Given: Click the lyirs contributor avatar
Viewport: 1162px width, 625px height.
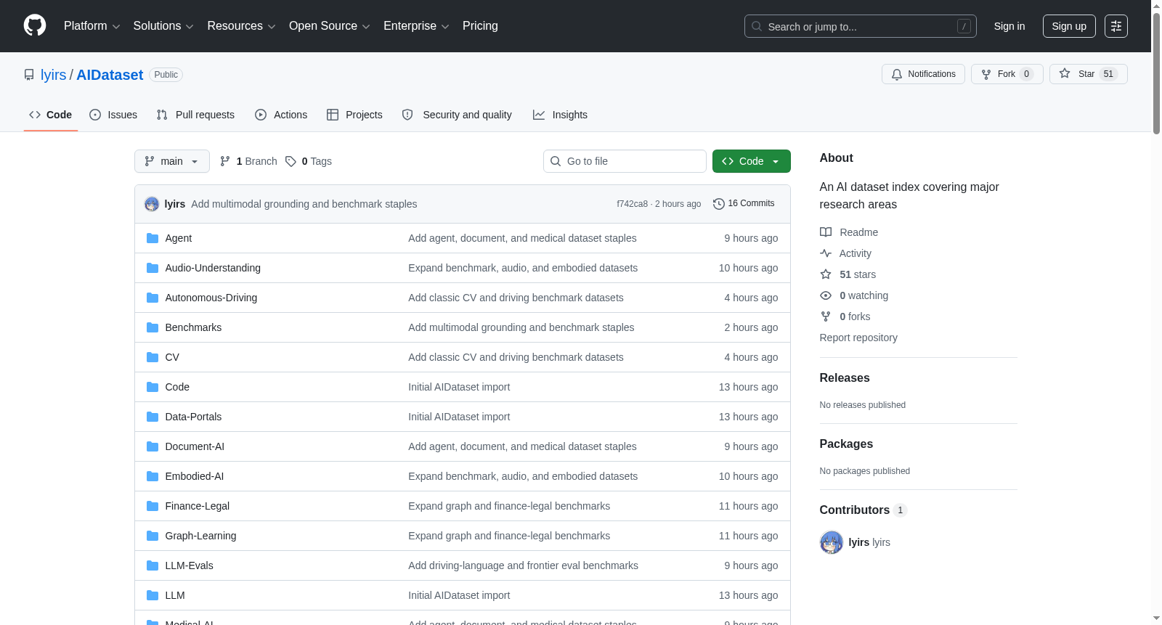Looking at the screenshot, I should tap(832, 542).
